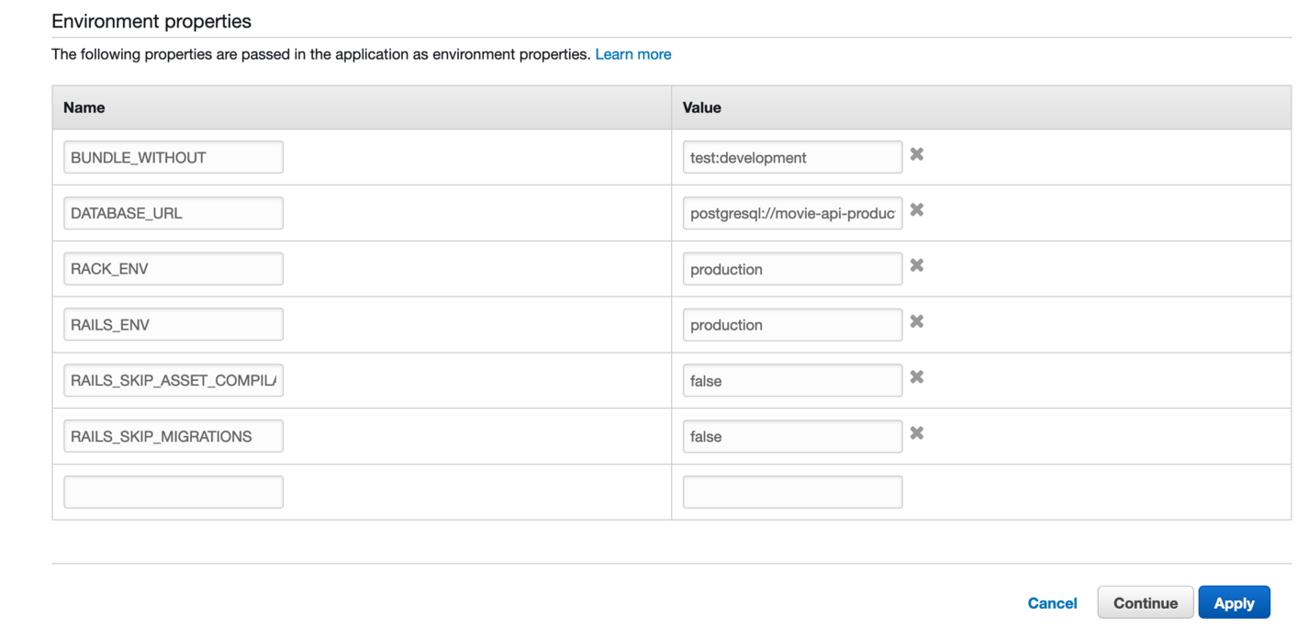This screenshot has width=1308, height=640.
Task: Click the DATABASE_URL name field
Action: pos(173,213)
